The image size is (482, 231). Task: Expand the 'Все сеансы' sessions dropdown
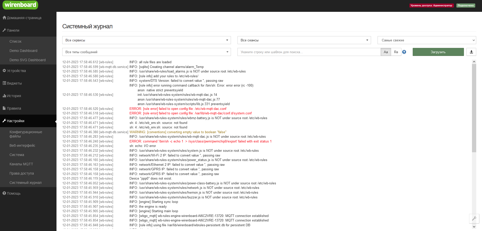tap(304, 40)
